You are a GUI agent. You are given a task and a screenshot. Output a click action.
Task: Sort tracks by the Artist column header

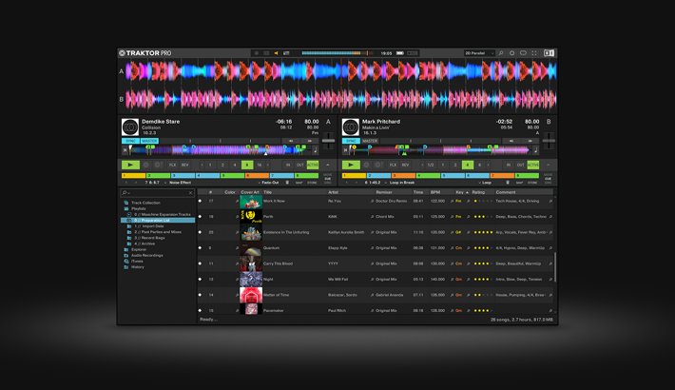coord(334,191)
